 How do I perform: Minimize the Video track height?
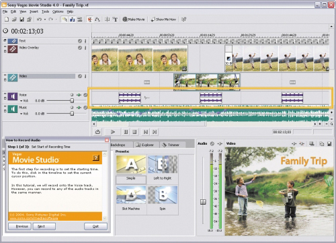coord(5,75)
